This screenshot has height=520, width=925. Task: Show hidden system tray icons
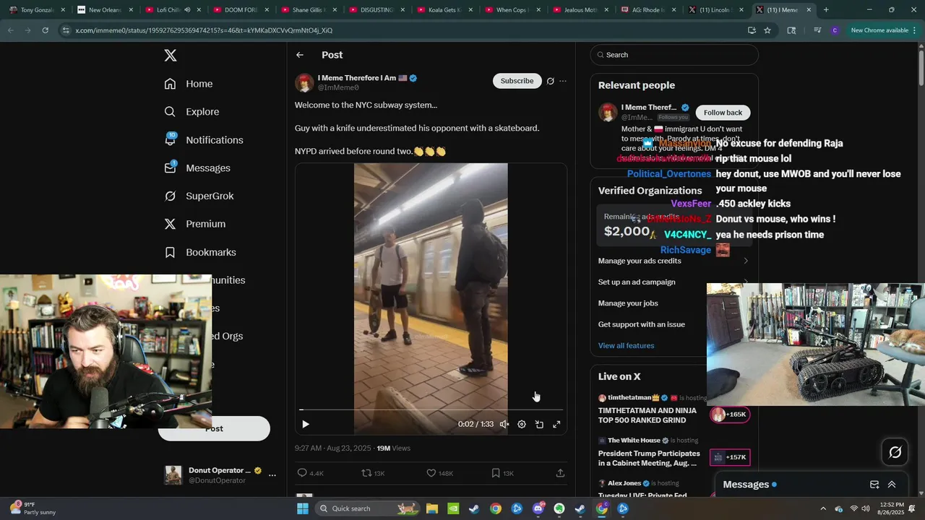coord(823,508)
